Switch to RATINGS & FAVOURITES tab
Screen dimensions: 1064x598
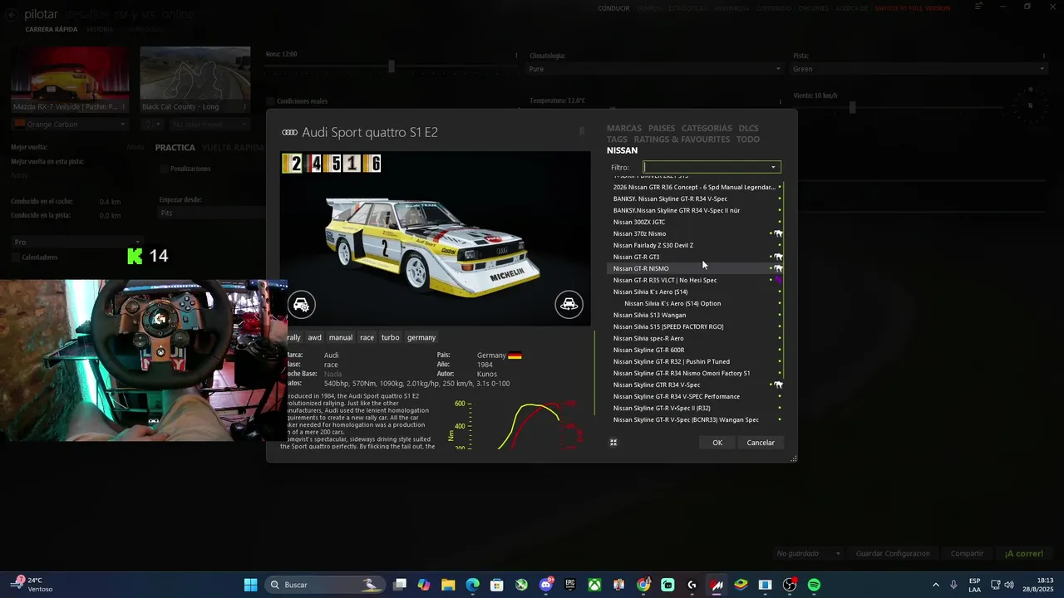click(x=682, y=140)
